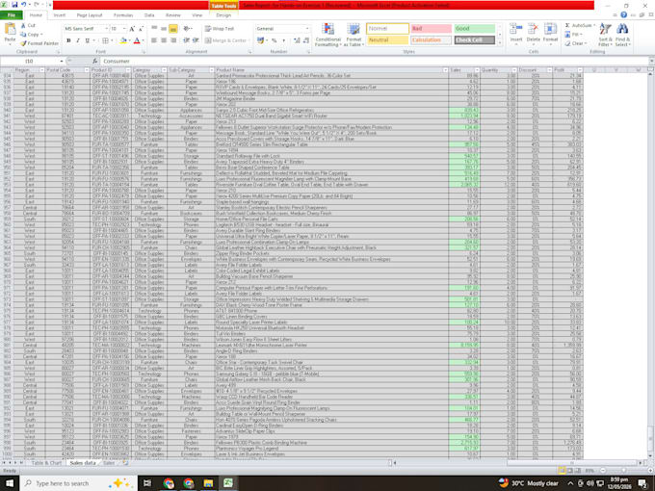Decrease font size with Shrink Font
The width and height of the screenshot is (655, 491).
(141, 29)
